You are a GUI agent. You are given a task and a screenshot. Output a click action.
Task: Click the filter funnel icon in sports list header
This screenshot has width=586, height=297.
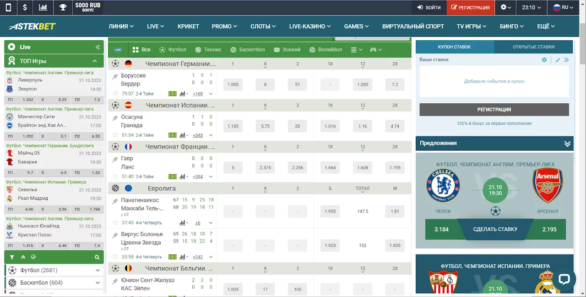tap(12, 257)
